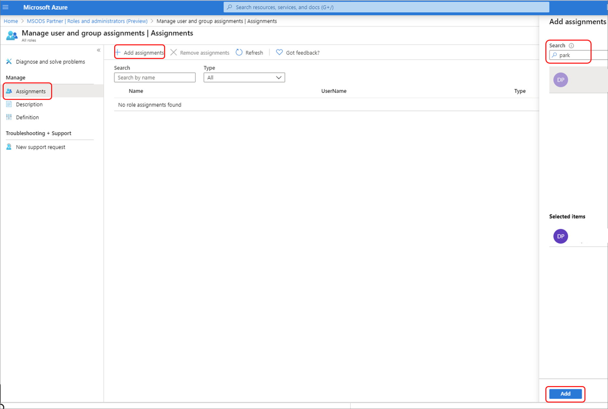Screen dimensions: 608x409
Task: Click the circular Refresh arrow icon
Action: coord(239,53)
